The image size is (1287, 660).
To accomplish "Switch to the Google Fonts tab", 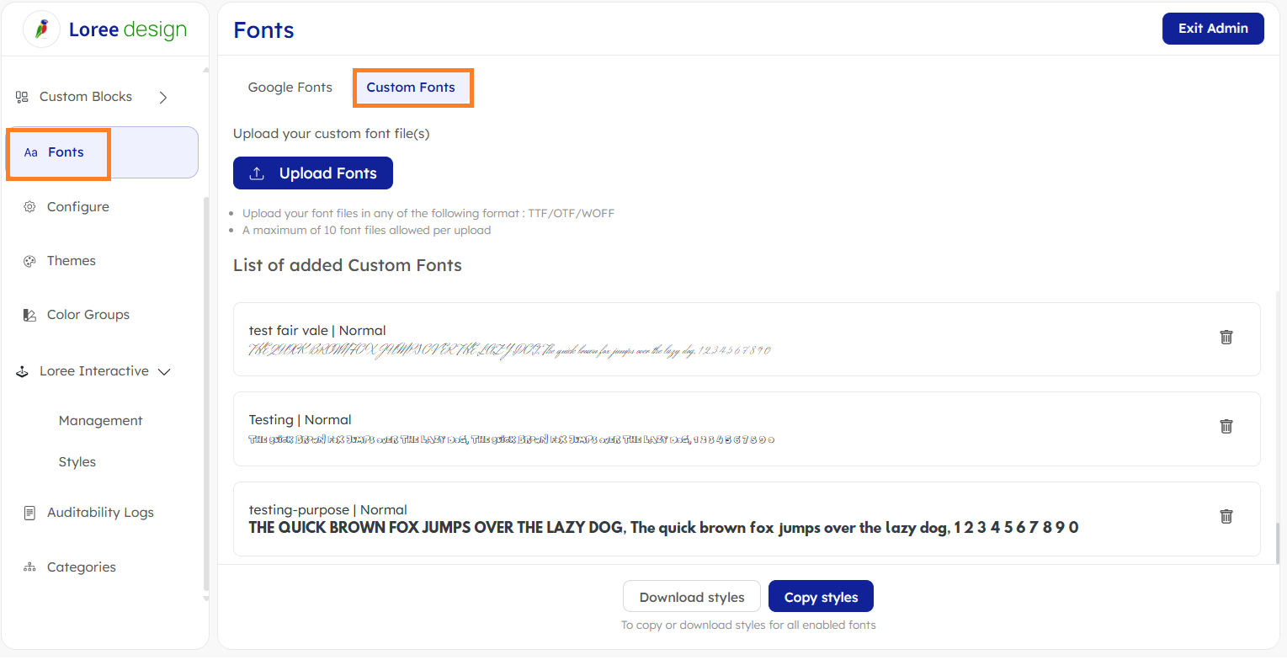I will point(290,88).
